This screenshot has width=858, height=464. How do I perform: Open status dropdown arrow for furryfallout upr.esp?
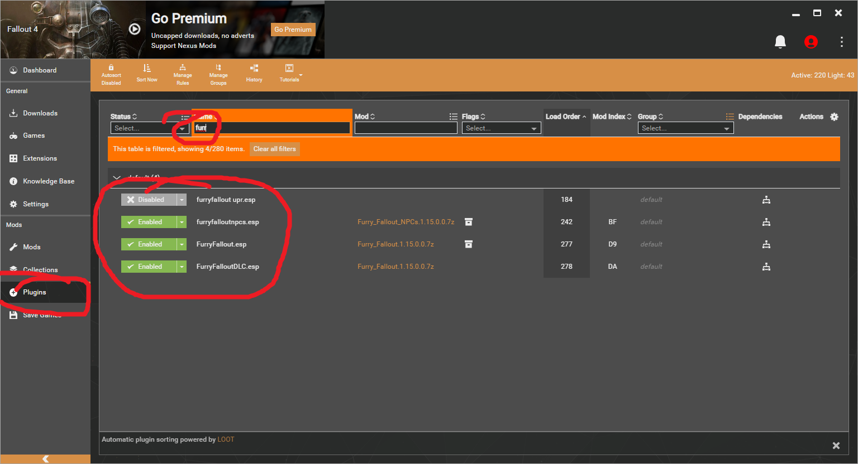tap(182, 200)
